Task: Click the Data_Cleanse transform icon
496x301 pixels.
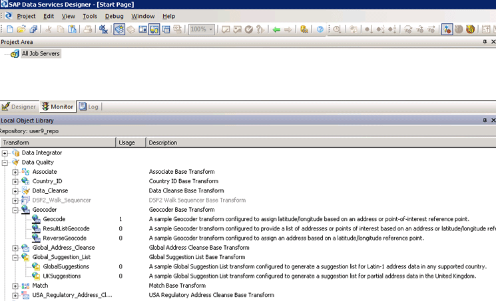Action: pos(25,191)
